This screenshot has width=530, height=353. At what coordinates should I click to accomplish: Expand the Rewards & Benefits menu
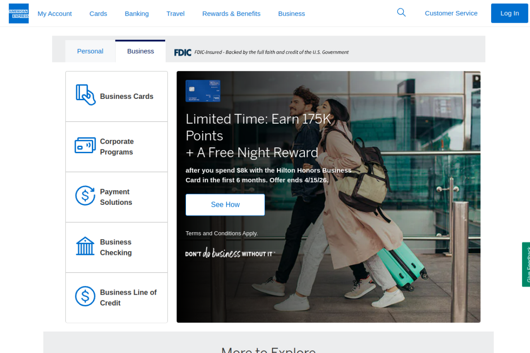pyautogui.click(x=231, y=14)
